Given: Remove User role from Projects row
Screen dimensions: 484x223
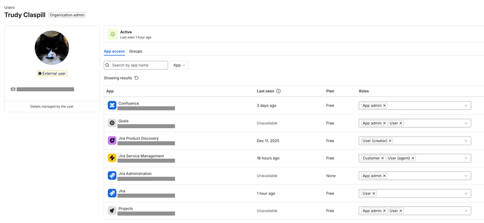Looking at the screenshot, I should pos(401,211).
